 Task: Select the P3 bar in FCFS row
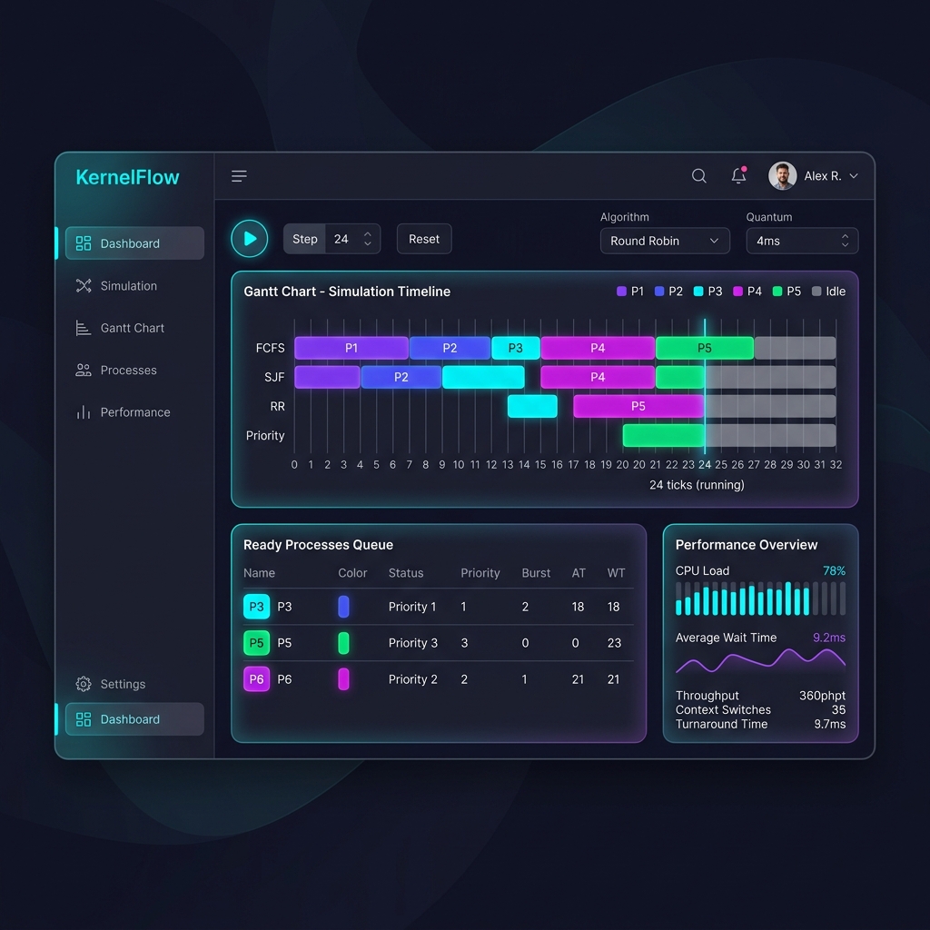click(516, 348)
